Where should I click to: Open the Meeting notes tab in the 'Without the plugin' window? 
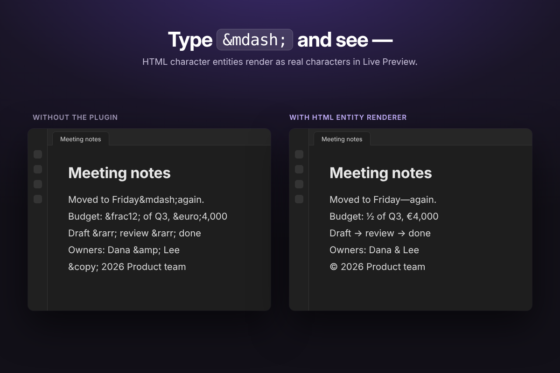(80, 139)
